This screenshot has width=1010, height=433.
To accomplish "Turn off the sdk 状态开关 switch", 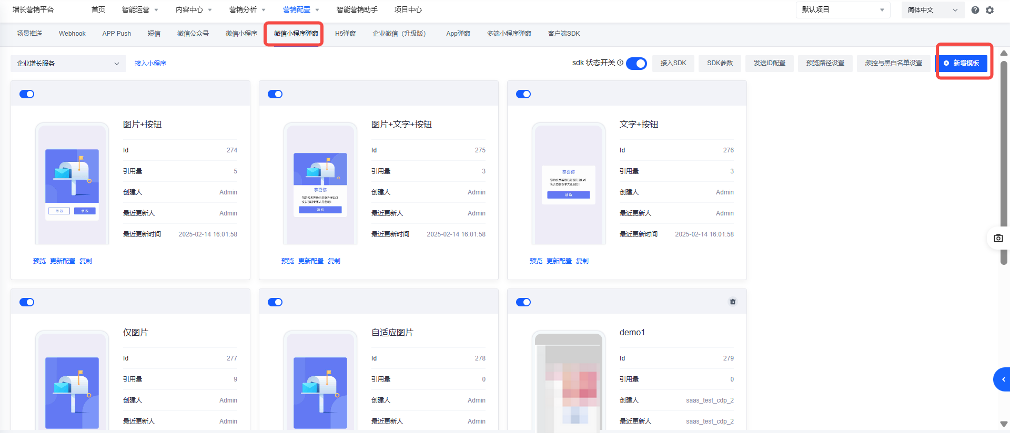I will click(637, 63).
